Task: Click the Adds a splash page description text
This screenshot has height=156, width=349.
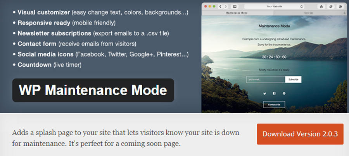Action: coord(126,138)
